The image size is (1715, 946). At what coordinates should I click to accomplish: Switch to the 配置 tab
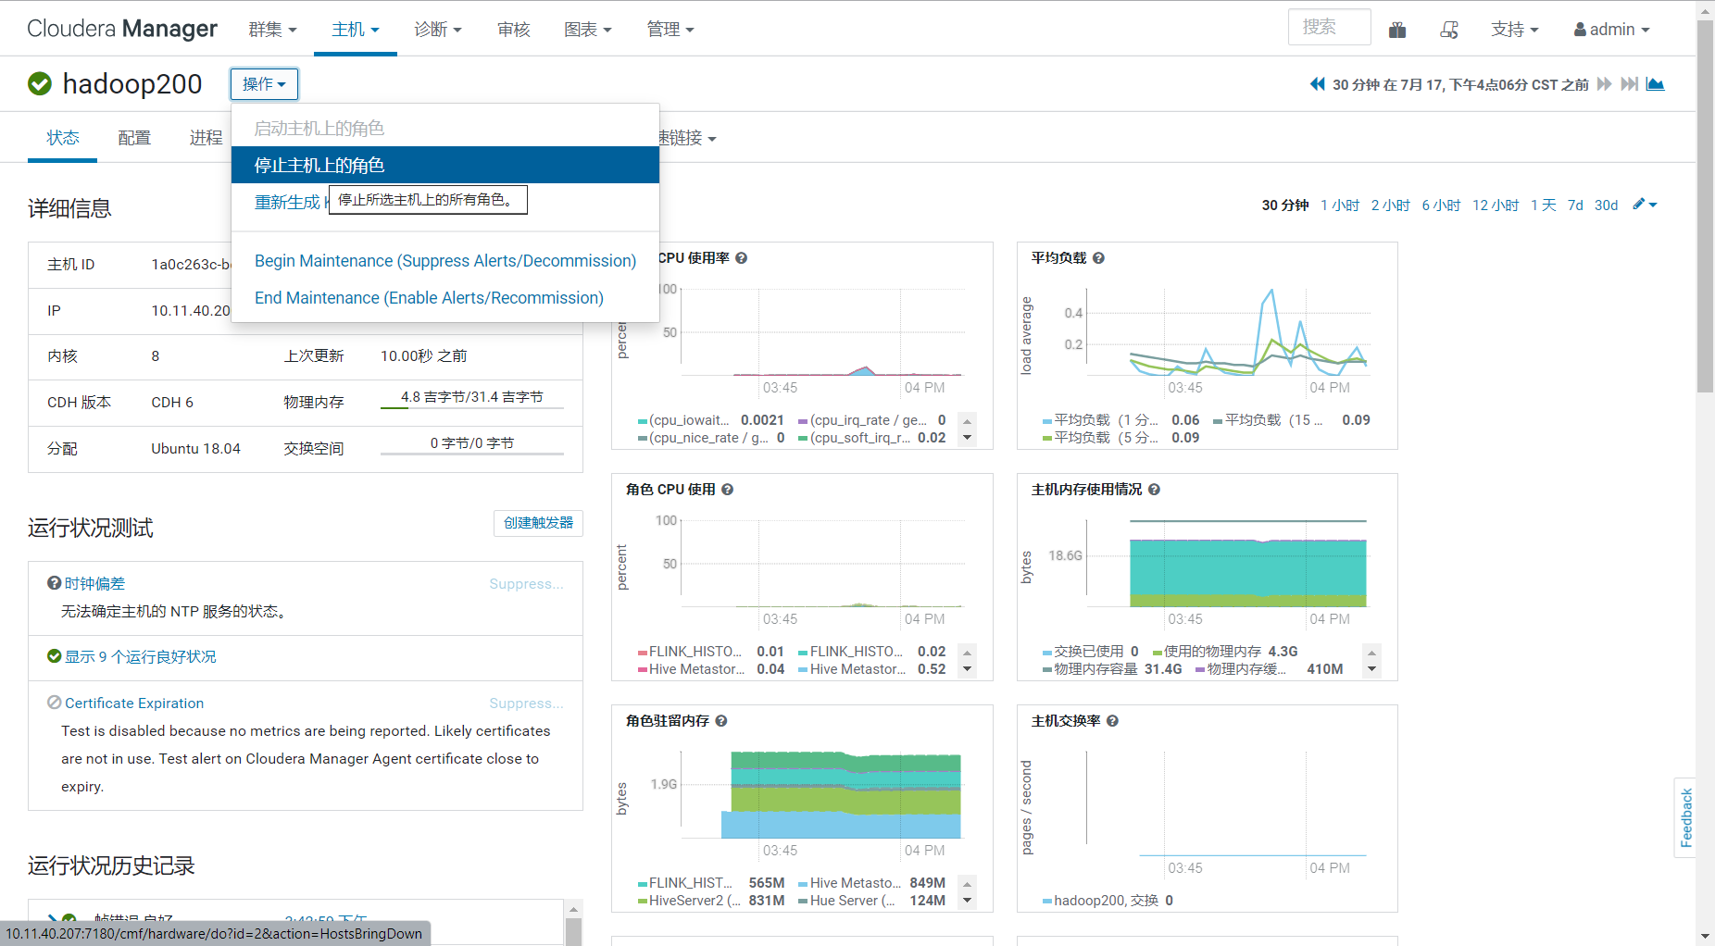tap(134, 138)
